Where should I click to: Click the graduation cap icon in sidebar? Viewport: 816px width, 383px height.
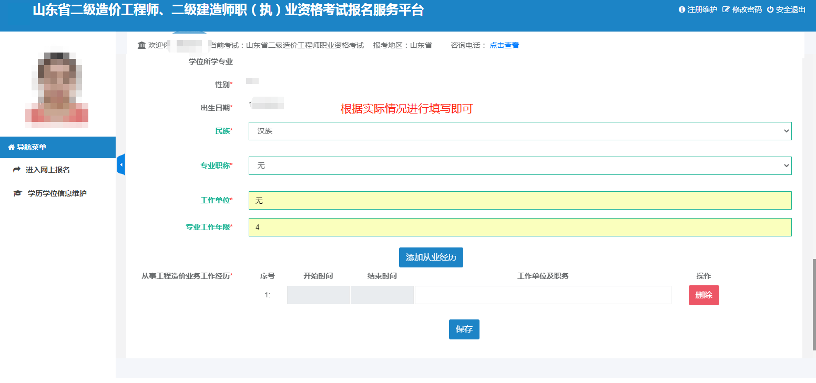tap(17, 193)
